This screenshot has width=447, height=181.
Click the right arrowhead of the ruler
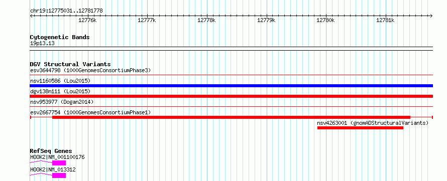[431, 16]
